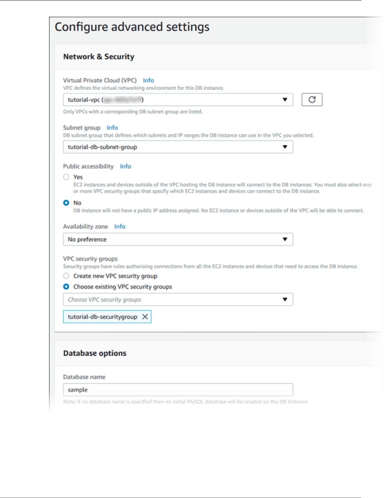The height and width of the screenshot is (498, 384).
Task: Open the Availability zone dropdown
Action: tap(178, 240)
